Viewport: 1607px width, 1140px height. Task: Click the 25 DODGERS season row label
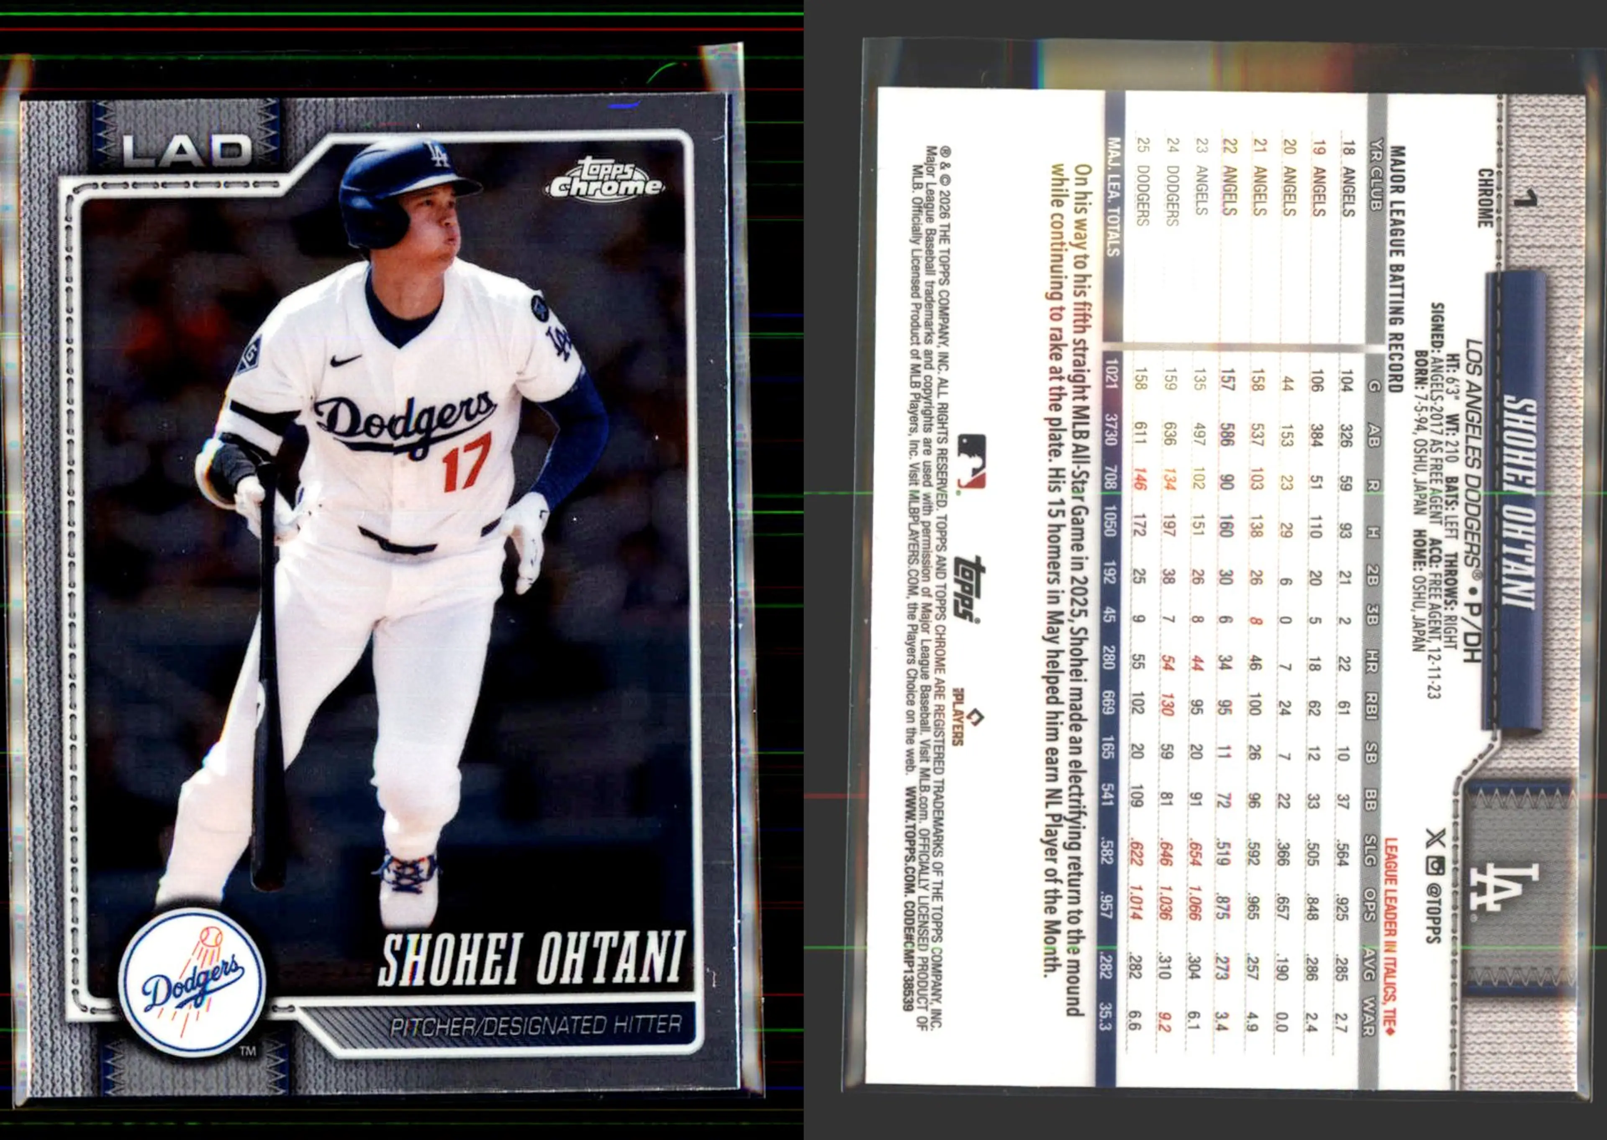1142,182
